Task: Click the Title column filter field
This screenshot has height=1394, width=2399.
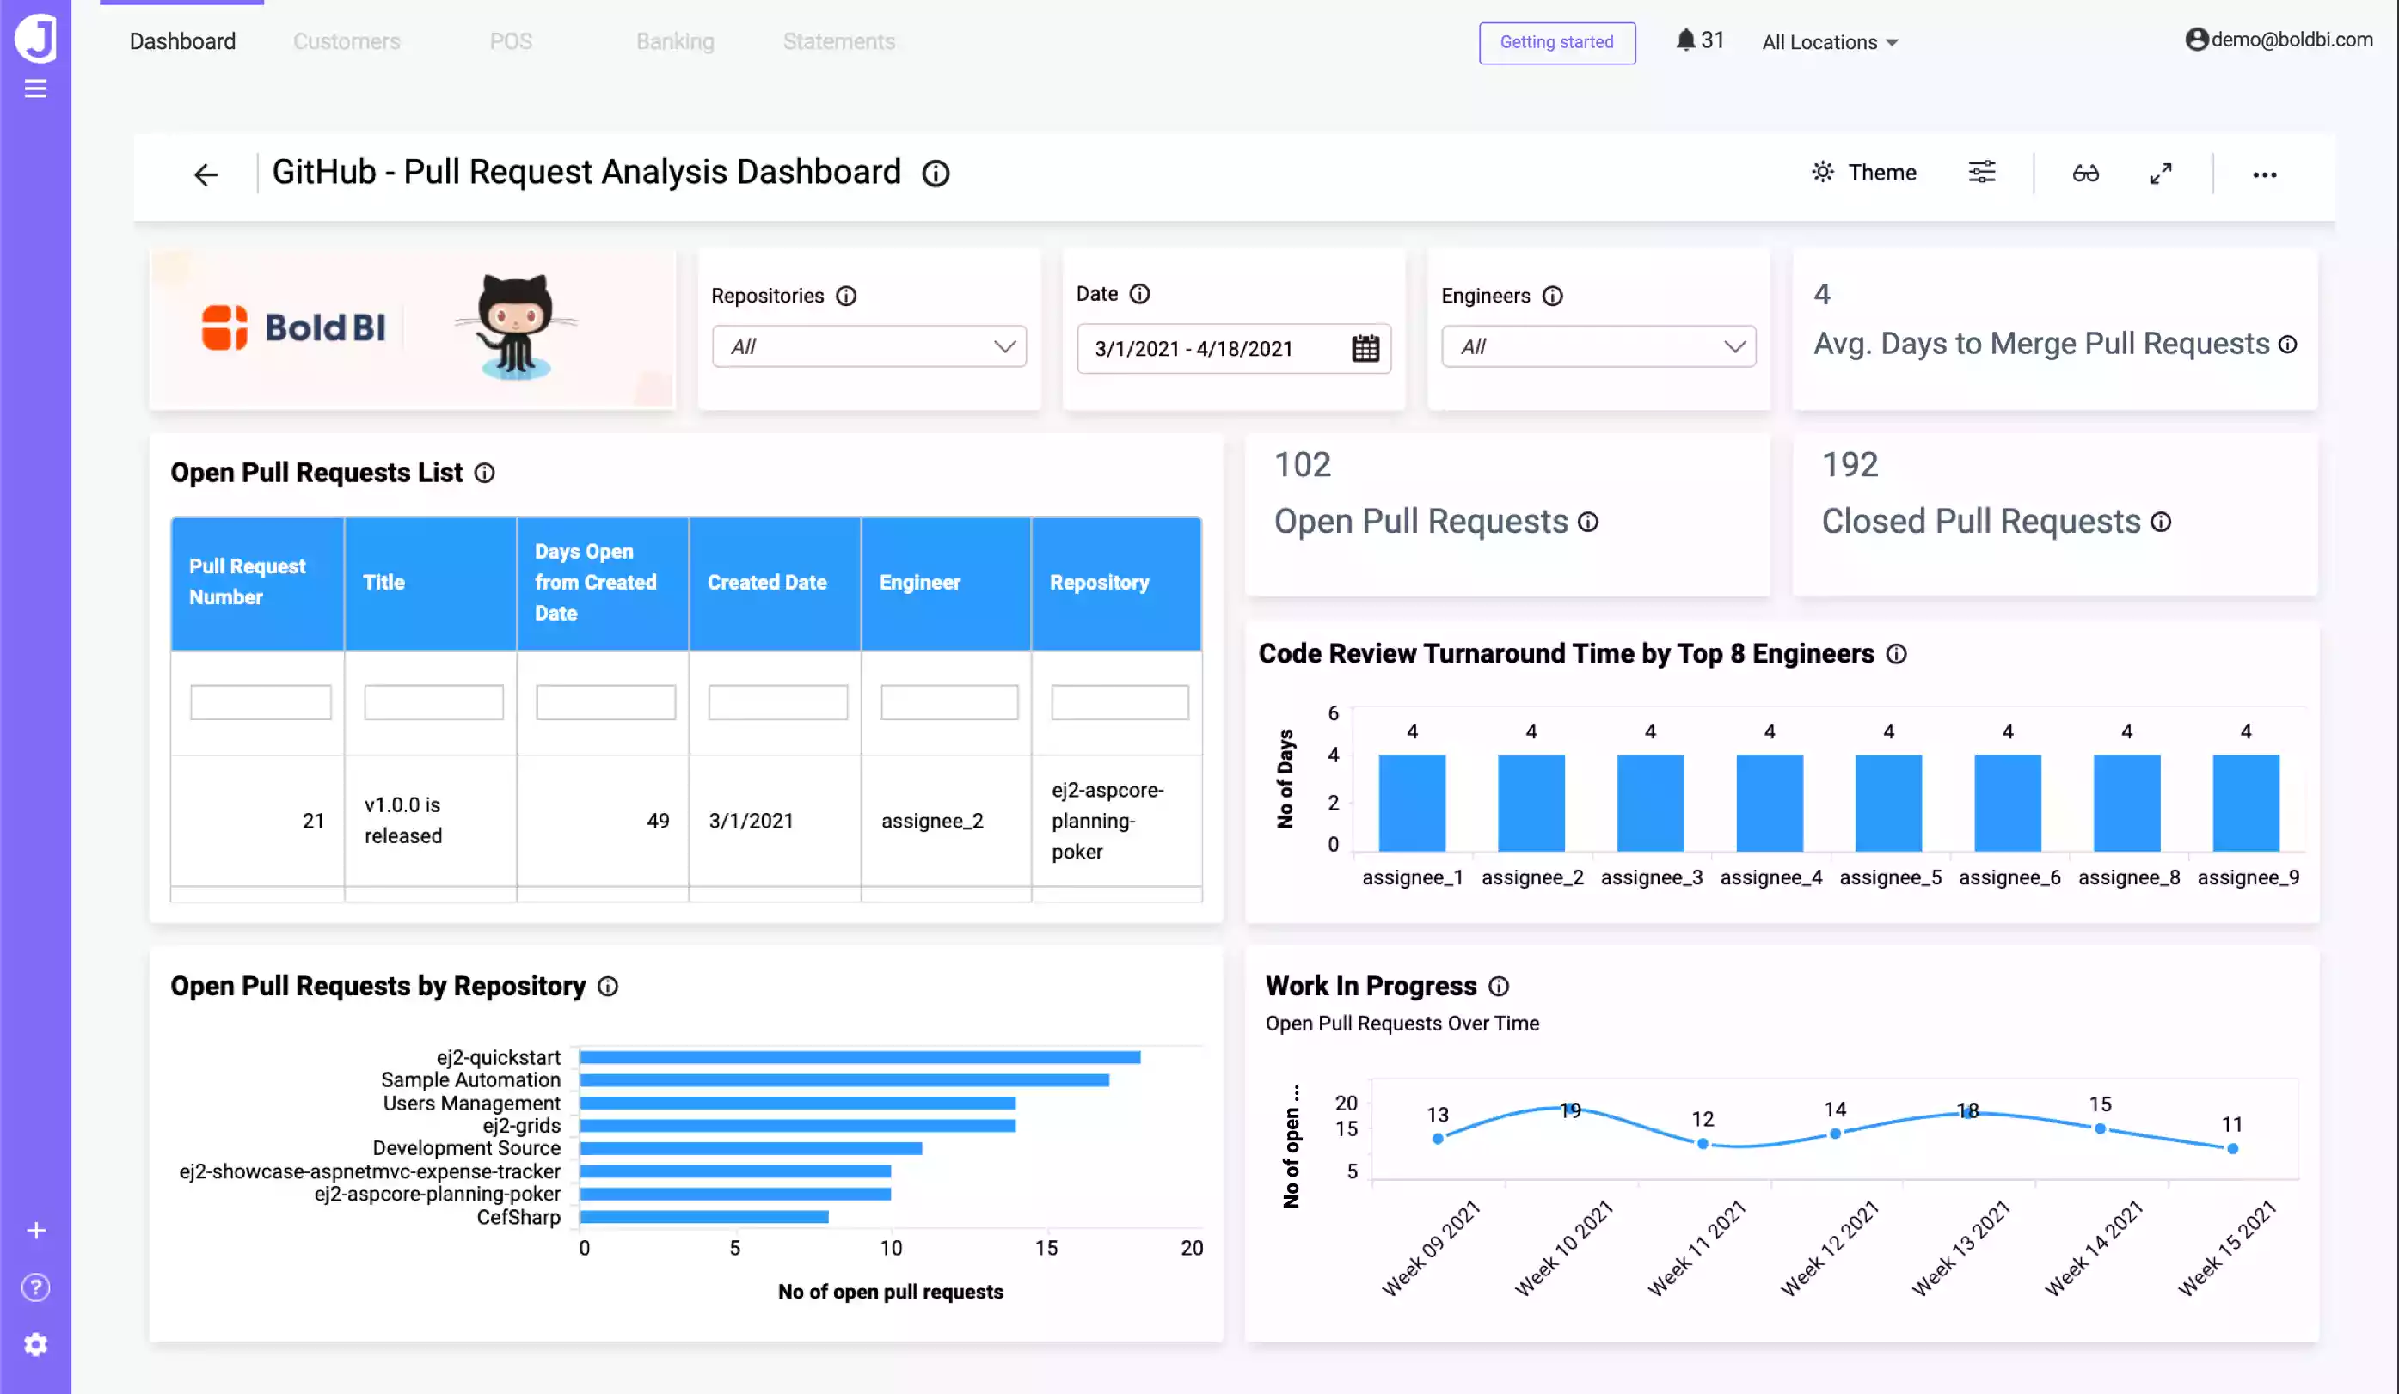Action: click(x=433, y=702)
